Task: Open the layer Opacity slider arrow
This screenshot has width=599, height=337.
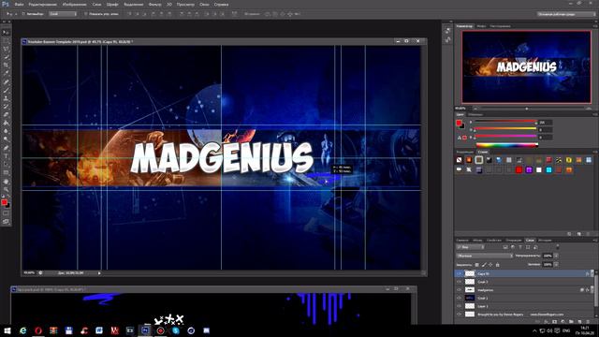Action: pyautogui.click(x=556, y=256)
